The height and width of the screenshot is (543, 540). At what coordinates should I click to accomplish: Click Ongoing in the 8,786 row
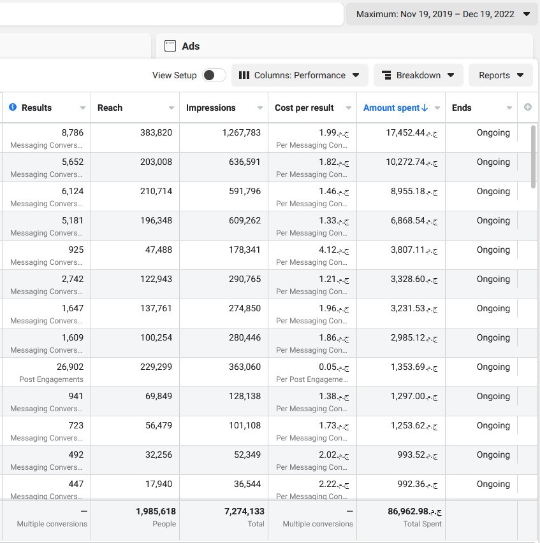[493, 132]
